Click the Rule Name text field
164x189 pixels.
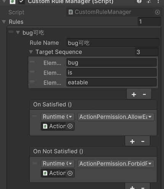113,43
